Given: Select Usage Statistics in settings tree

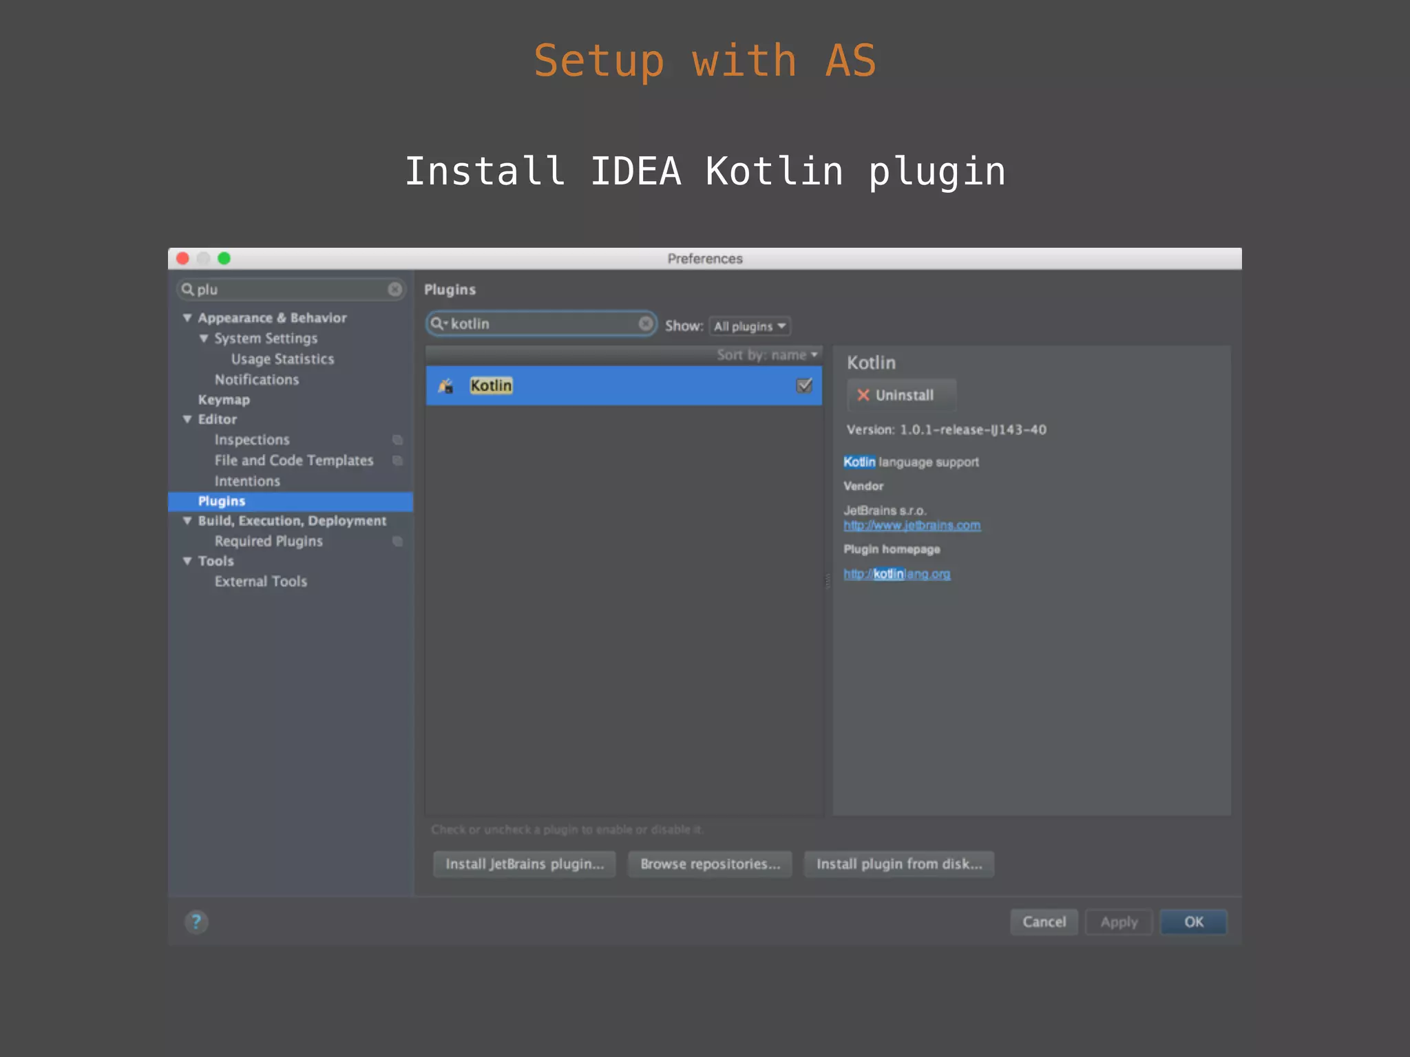Looking at the screenshot, I should pyautogui.click(x=282, y=359).
